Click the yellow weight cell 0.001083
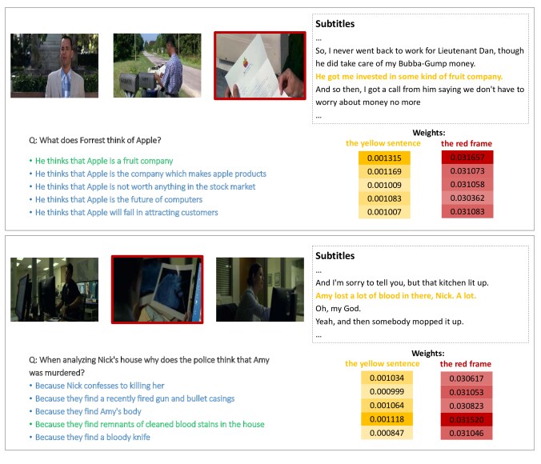Screen dimensions: 541x464 pos(384,198)
